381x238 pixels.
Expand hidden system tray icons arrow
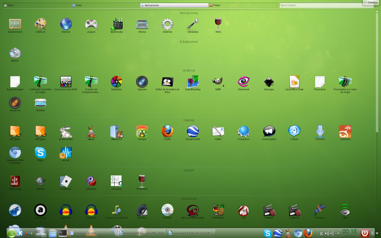(x=338, y=234)
